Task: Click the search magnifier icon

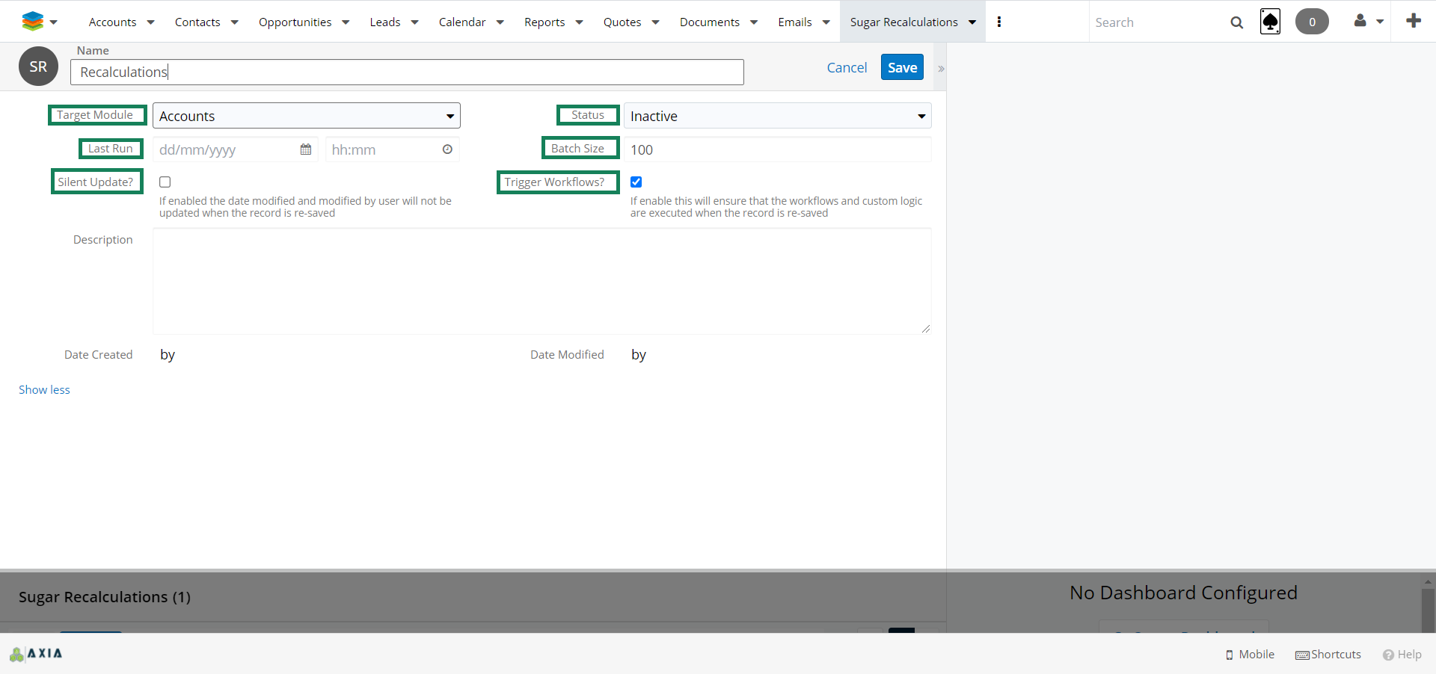Action: click(1236, 22)
